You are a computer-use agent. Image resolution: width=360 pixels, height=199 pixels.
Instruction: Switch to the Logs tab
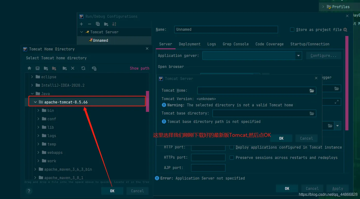(x=212, y=44)
